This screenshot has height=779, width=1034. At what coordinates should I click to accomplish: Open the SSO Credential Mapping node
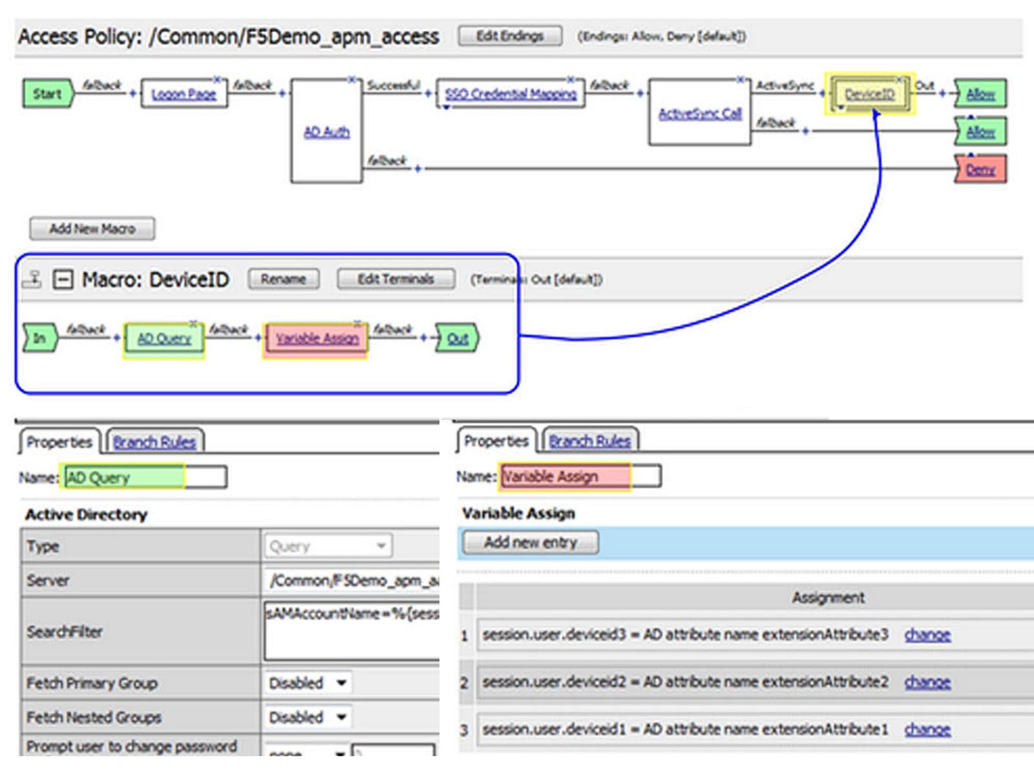point(511,94)
